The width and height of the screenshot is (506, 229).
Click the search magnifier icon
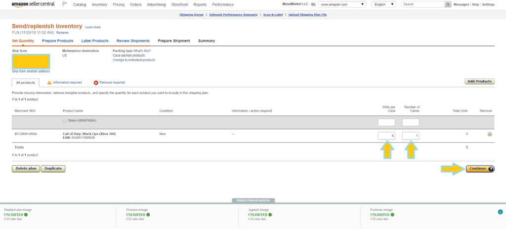[x=448, y=4]
